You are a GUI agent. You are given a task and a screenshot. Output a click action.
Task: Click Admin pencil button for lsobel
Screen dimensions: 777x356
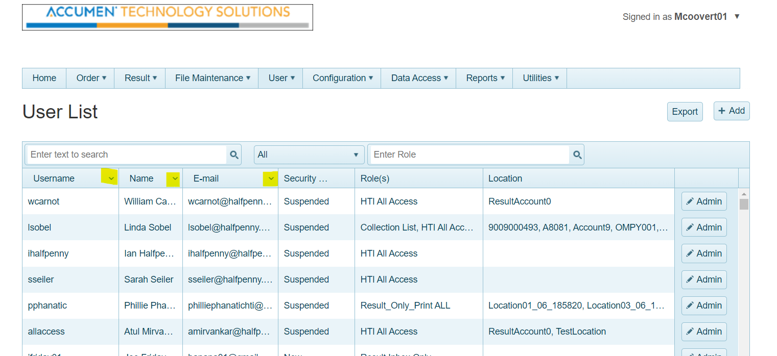pyautogui.click(x=703, y=227)
